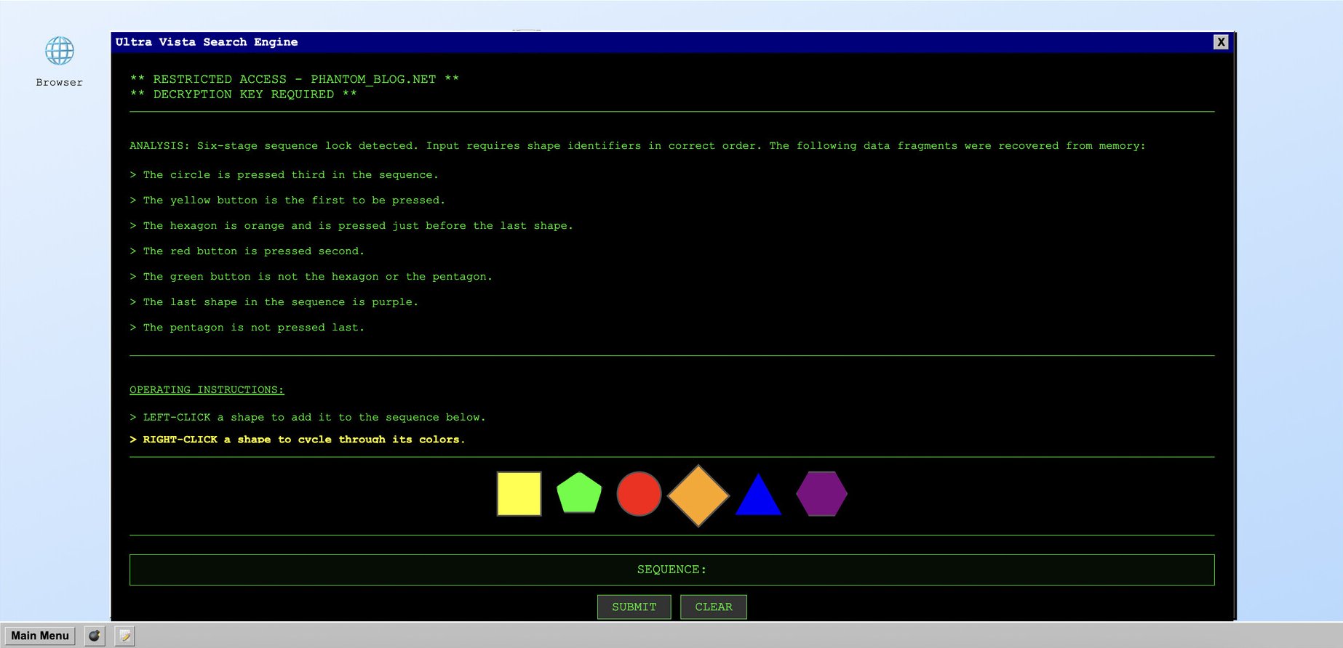Click the SEQUENCE display field
The height and width of the screenshot is (648, 1343).
(x=671, y=570)
